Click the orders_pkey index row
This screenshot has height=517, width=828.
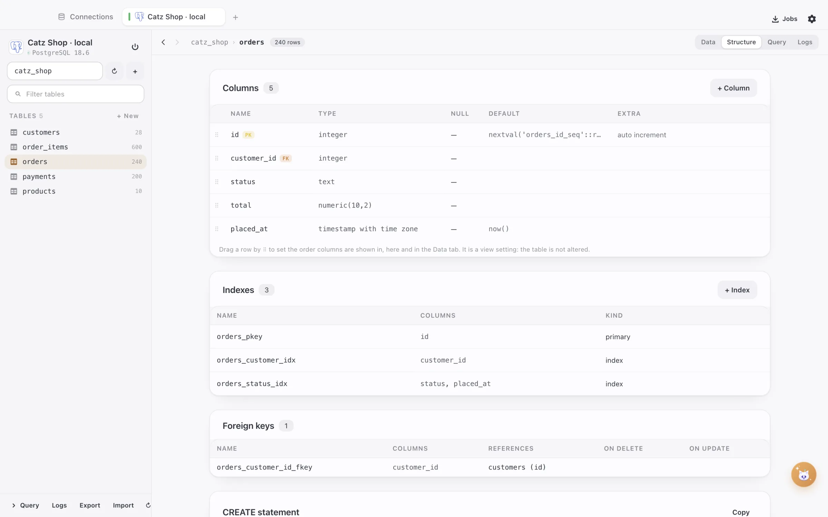(x=490, y=337)
